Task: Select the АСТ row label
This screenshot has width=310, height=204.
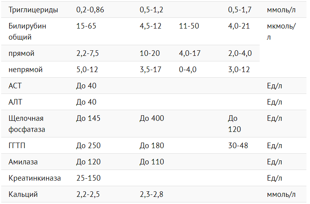Action: [x=15, y=86]
